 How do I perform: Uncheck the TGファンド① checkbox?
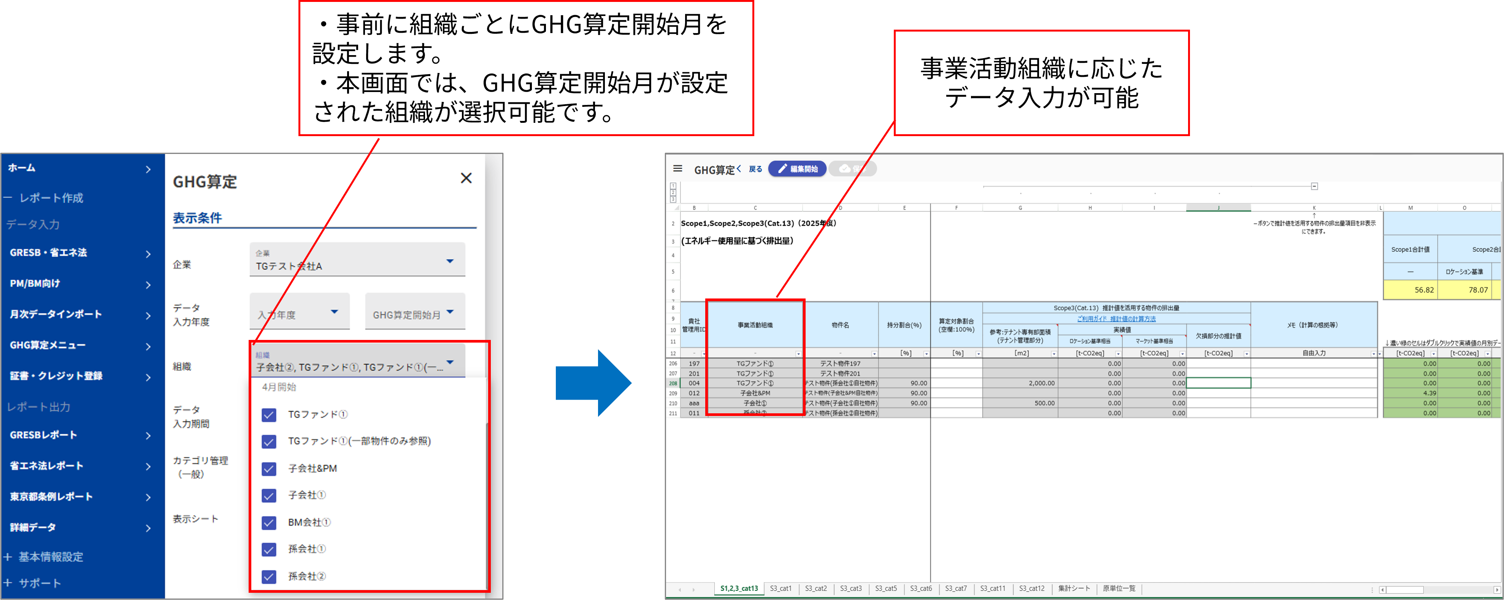(268, 415)
